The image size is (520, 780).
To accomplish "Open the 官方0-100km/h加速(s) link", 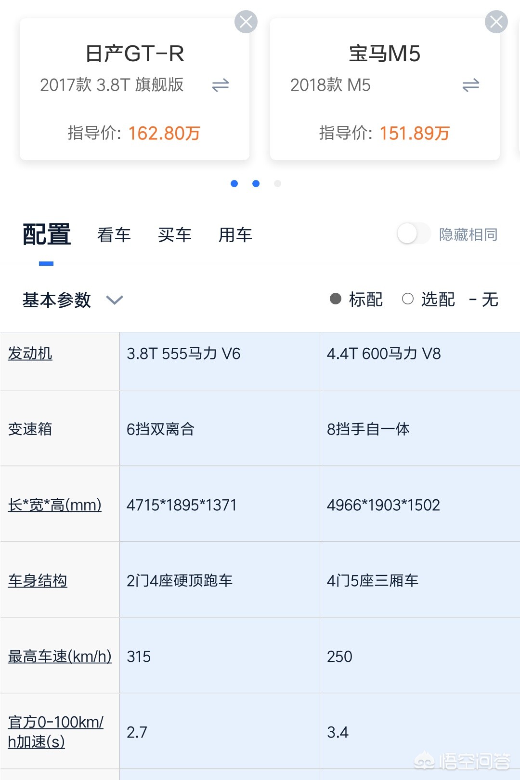I will (56, 732).
